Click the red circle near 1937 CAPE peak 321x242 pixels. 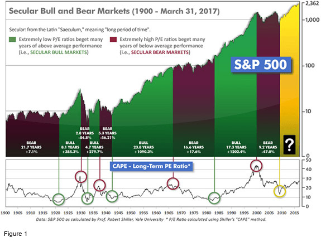99,185
